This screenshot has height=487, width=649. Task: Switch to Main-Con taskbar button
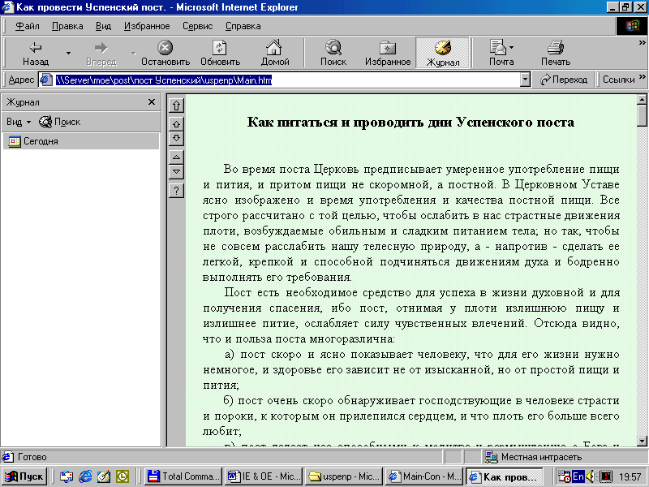coord(423,476)
